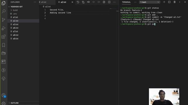
Task: Close the a2.txt editor tab
Action: [x=72, y=2]
